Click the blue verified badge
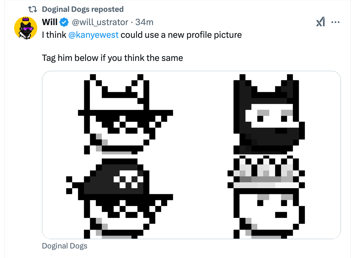354x258 pixels. [x=64, y=22]
